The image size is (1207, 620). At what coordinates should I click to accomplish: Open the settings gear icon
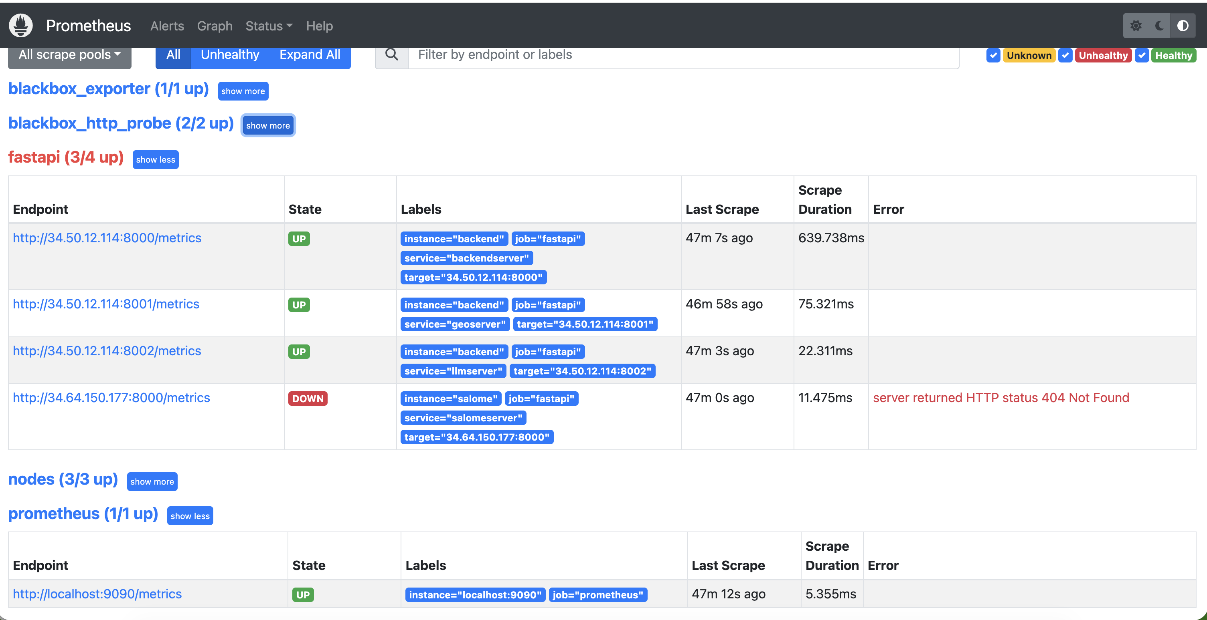(1136, 26)
